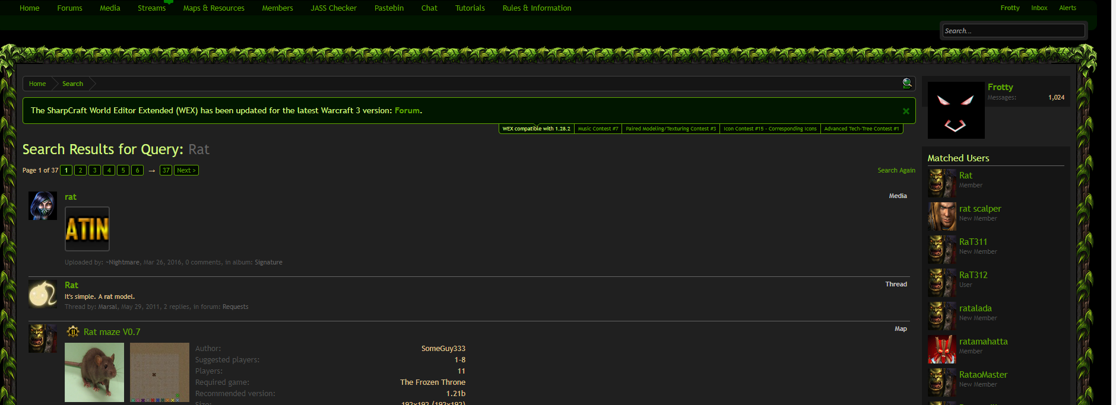Open the Streams menu
The image size is (1116, 405).
(x=152, y=8)
